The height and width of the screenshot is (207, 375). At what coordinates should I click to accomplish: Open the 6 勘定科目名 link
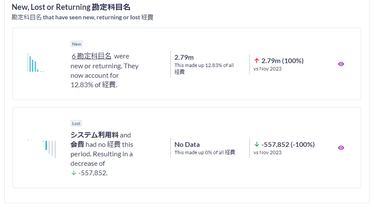[91, 56]
